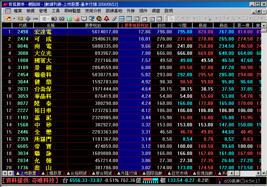267x187 pixels.
Task: Click the 最高 column header
Action: (203, 26)
